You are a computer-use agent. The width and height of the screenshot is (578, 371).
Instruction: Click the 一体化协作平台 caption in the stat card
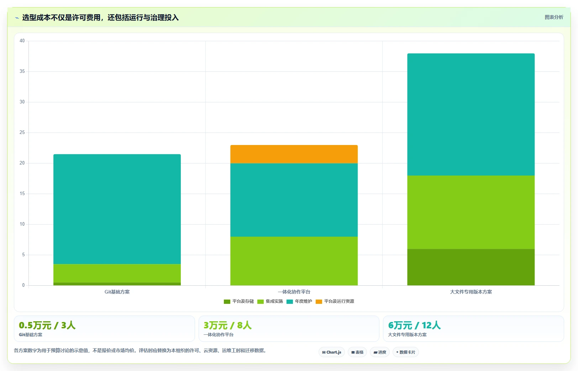pyautogui.click(x=219, y=335)
